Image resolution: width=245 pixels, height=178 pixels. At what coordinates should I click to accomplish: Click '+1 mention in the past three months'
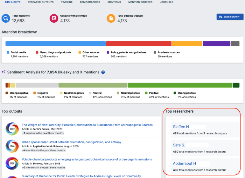coord(43,133)
